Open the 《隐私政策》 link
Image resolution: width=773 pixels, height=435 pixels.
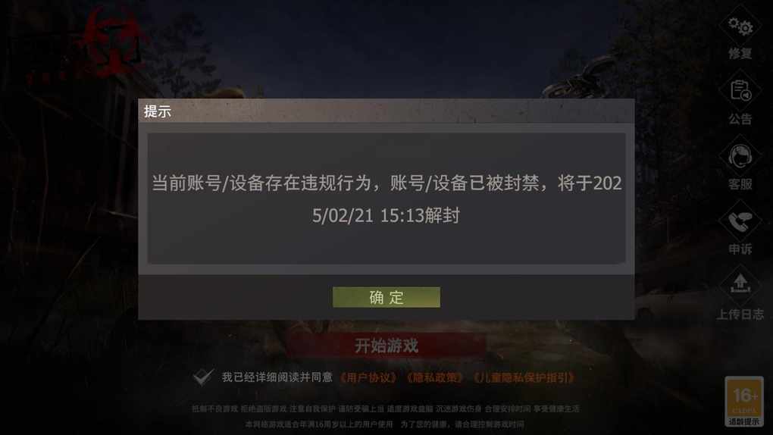point(435,378)
